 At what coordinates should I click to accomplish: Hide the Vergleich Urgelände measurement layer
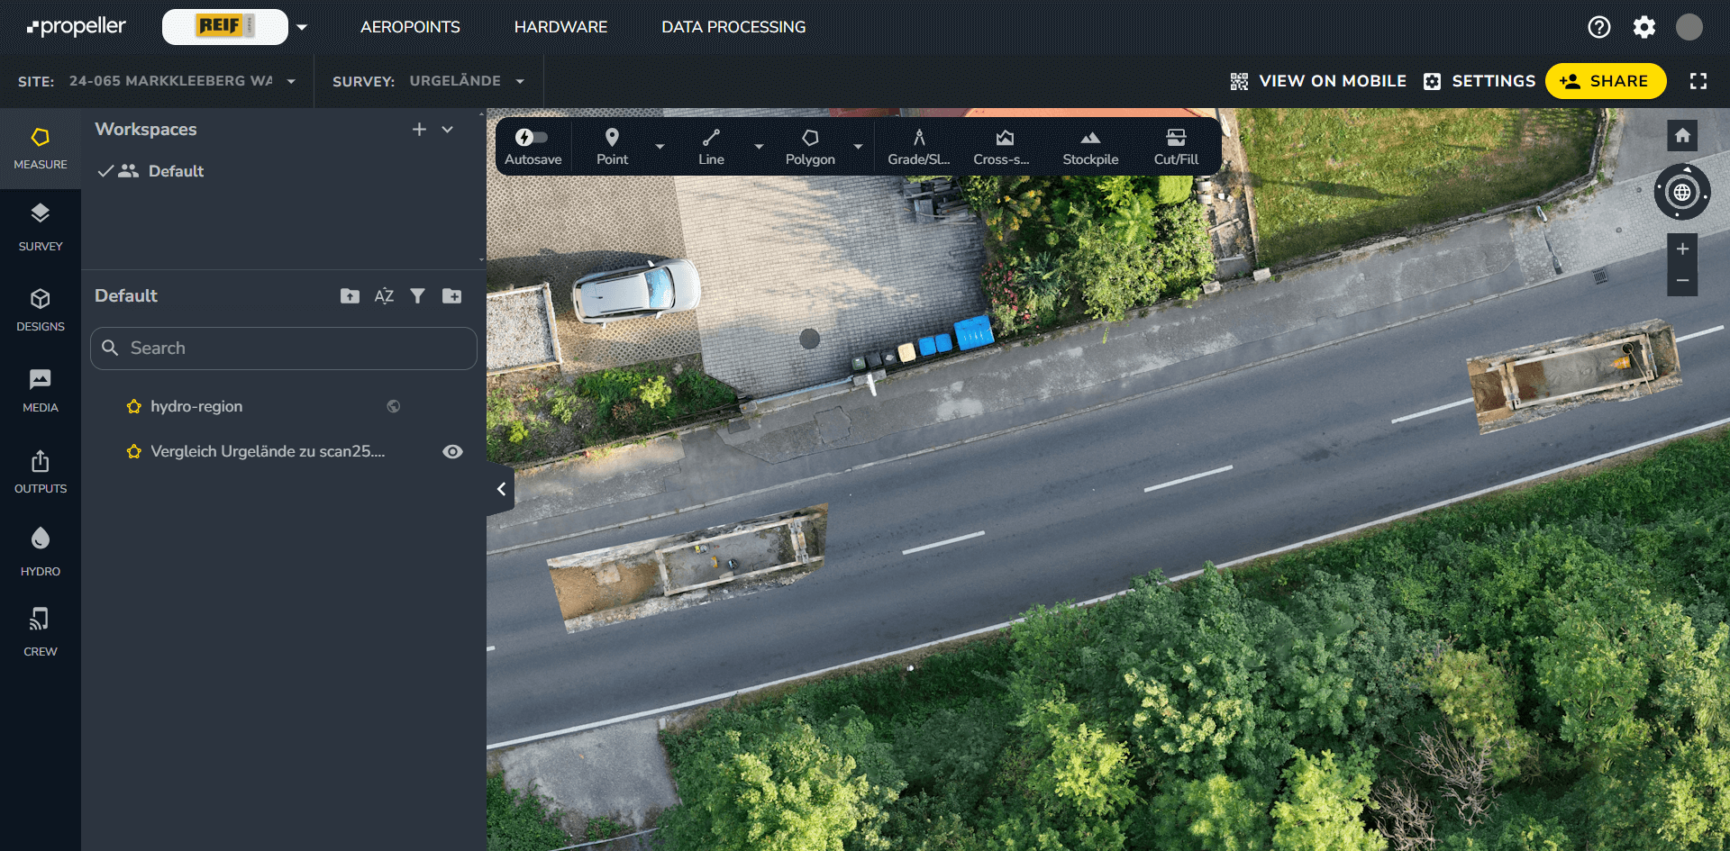pyautogui.click(x=452, y=452)
